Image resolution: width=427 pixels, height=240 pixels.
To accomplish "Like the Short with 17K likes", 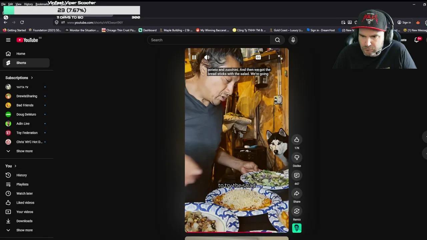I will tap(297, 140).
